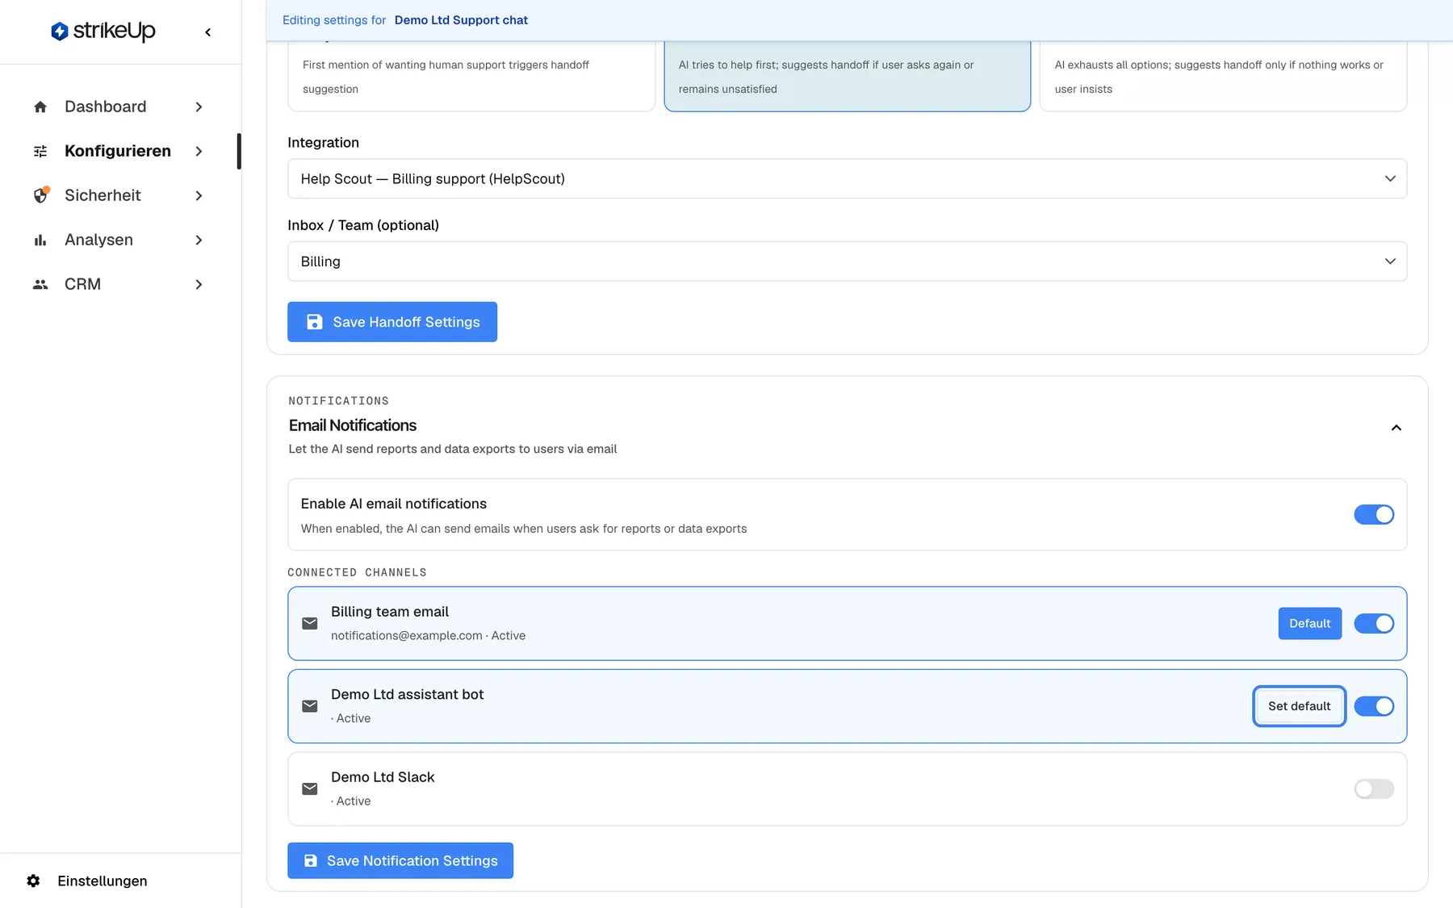Toggle Enable AI email notifications switch
This screenshot has width=1453, height=908.
(1374, 514)
